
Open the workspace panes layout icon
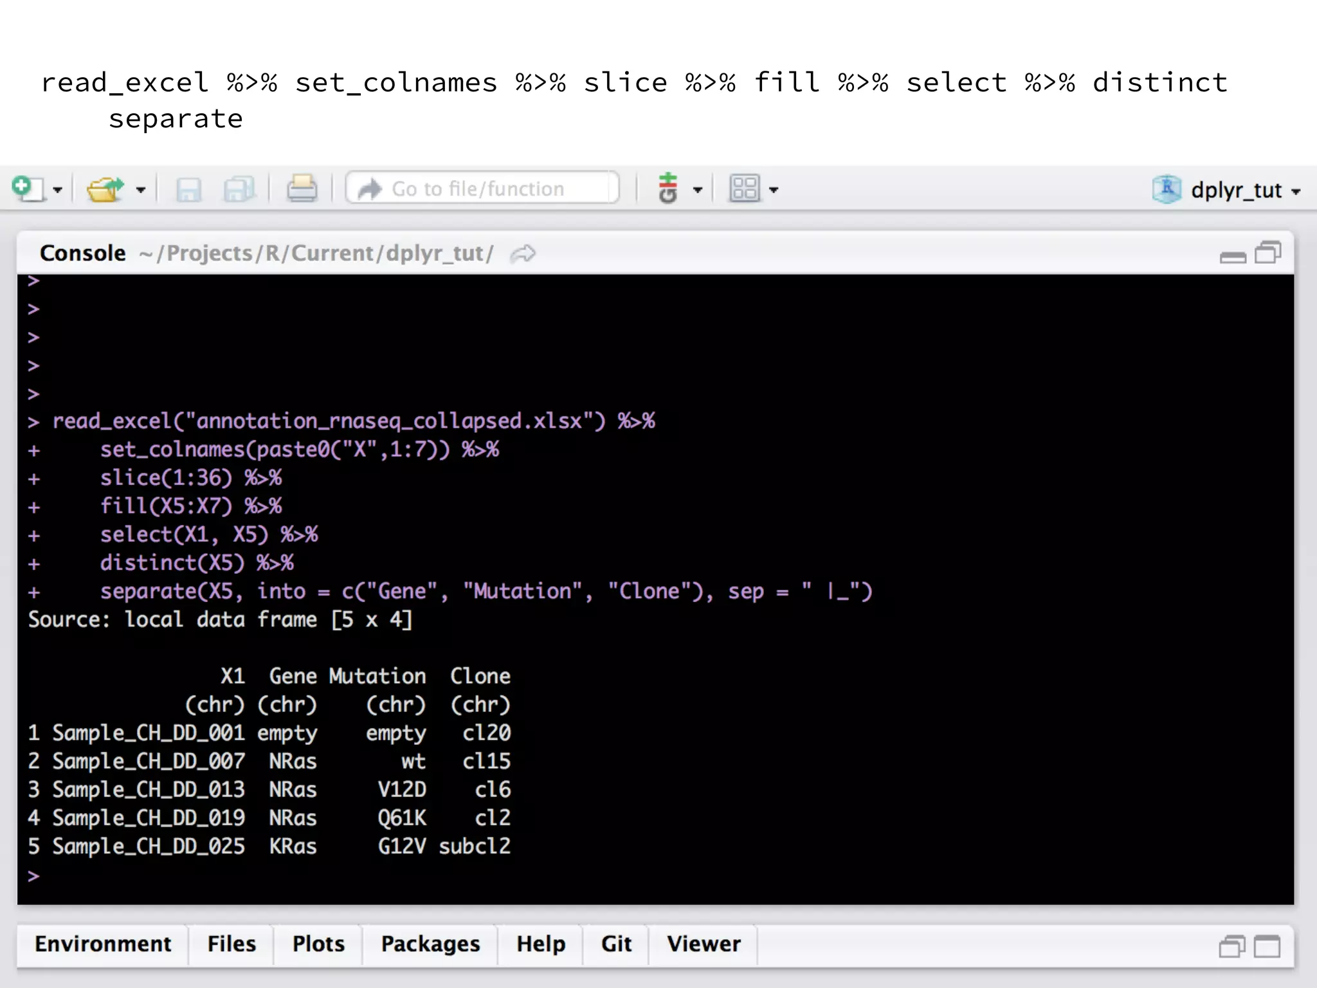[745, 188]
